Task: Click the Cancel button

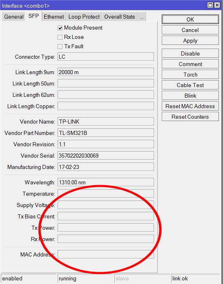Action: (x=190, y=30)
